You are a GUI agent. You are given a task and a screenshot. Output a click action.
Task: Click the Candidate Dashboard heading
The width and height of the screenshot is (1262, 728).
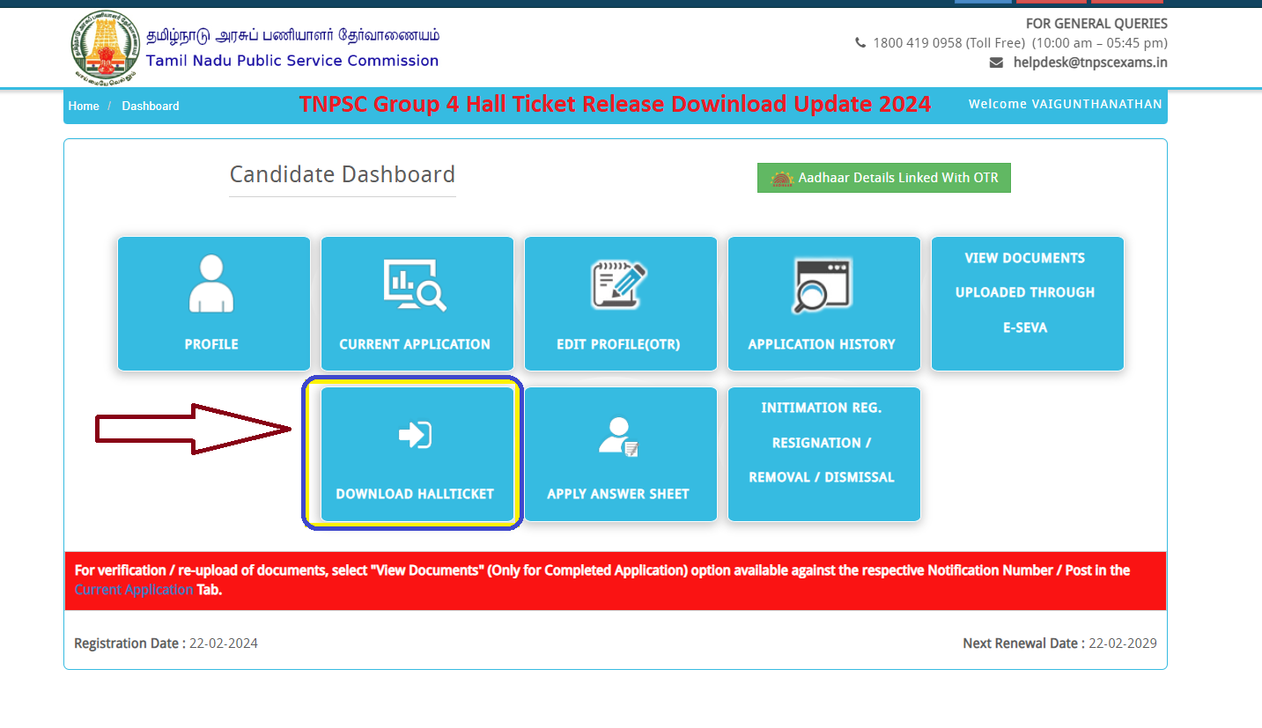coord(342,174)
